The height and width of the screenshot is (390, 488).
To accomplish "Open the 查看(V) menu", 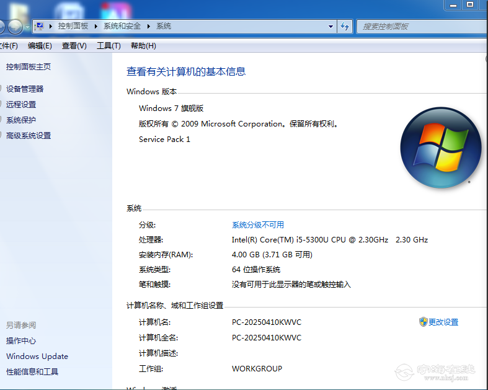I will coord(74,46).
